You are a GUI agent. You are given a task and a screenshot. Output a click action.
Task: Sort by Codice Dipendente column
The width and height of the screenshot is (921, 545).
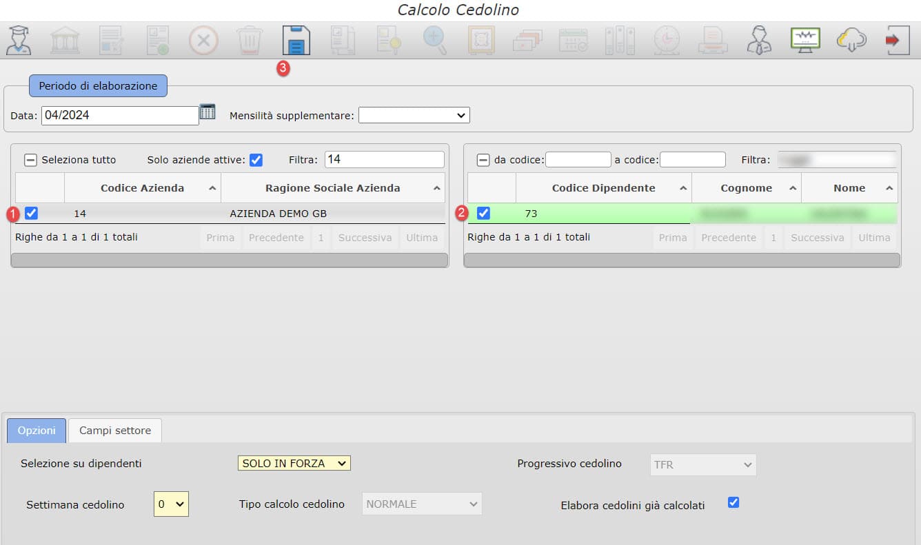603,188
